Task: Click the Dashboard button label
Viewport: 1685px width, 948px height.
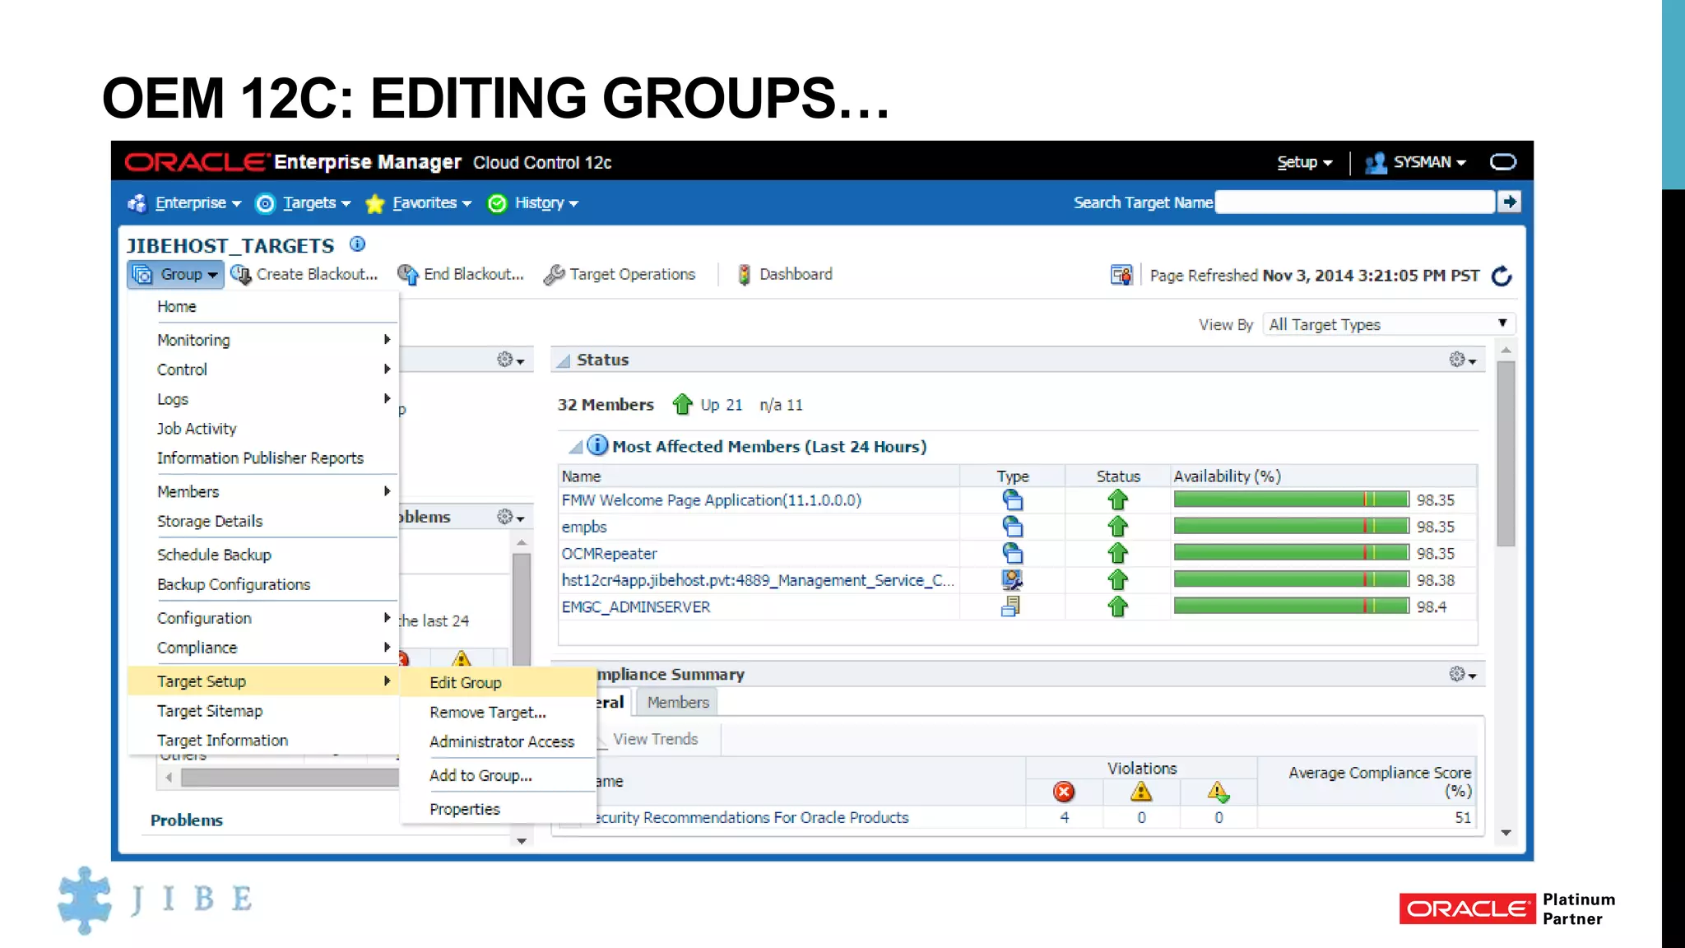Action: coord(796,274)
